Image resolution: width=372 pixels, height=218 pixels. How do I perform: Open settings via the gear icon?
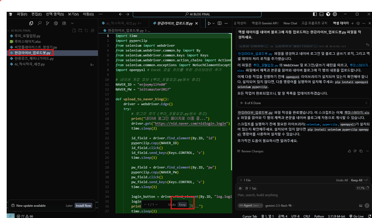coord(335,14)
